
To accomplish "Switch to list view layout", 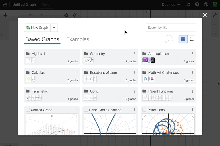I will tap(192, 39).
